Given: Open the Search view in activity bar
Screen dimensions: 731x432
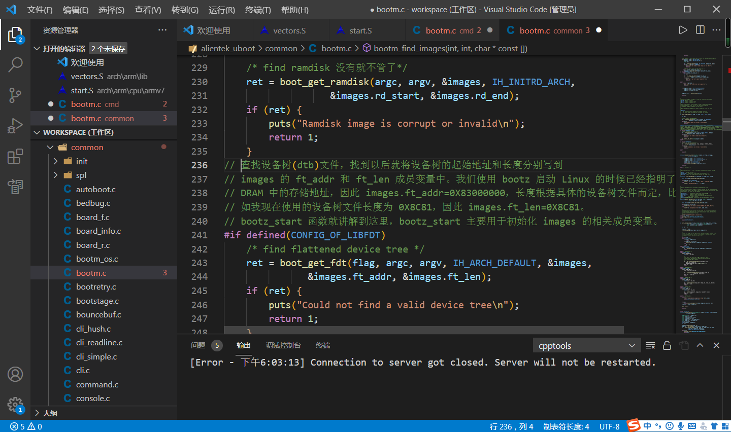Looking at the screenshot, I should point(15,64).
